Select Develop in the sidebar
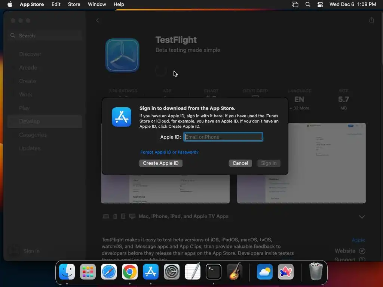 click(45, 121)
